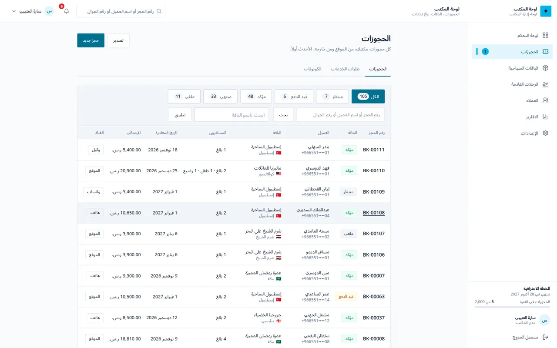This screenshot has width=557, height=348.
Task: Focus the top bar booking search field
Action: click(x=121, y=11)
